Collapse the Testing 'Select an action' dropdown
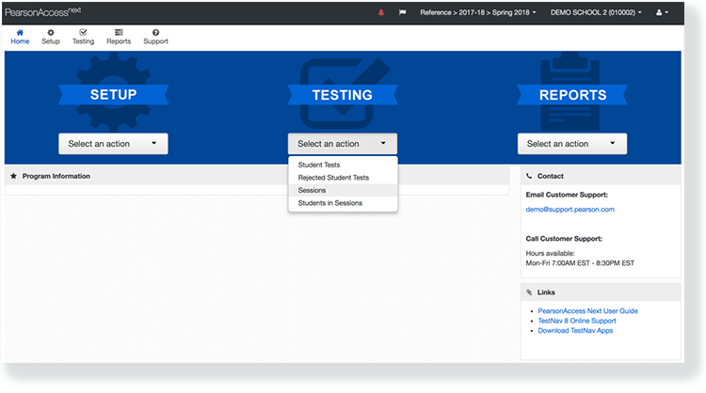The image size is (706, 393). click(x=342, y=144)
